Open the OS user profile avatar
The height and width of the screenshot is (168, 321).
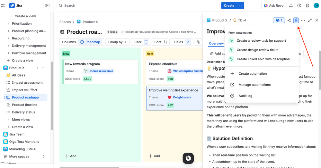coord(316,5)
